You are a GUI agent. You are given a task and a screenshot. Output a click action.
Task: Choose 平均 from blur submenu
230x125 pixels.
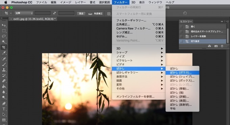182,109
